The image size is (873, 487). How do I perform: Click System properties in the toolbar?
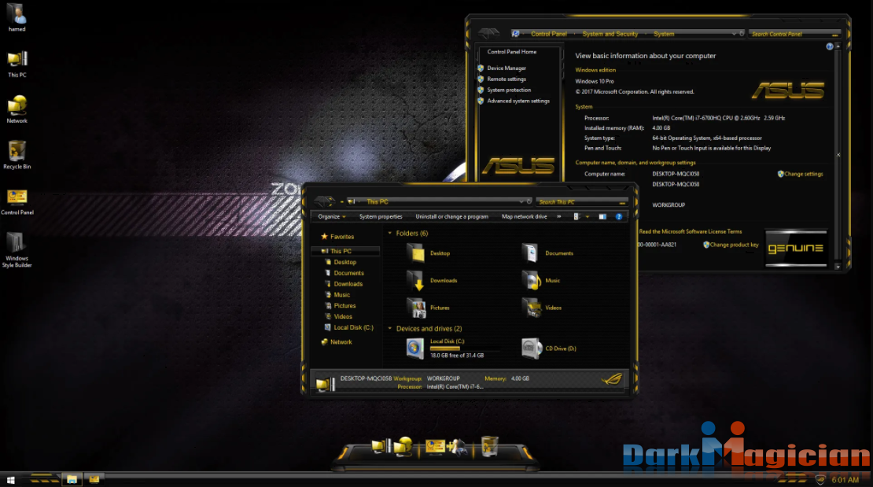click(x=381, y=217)
